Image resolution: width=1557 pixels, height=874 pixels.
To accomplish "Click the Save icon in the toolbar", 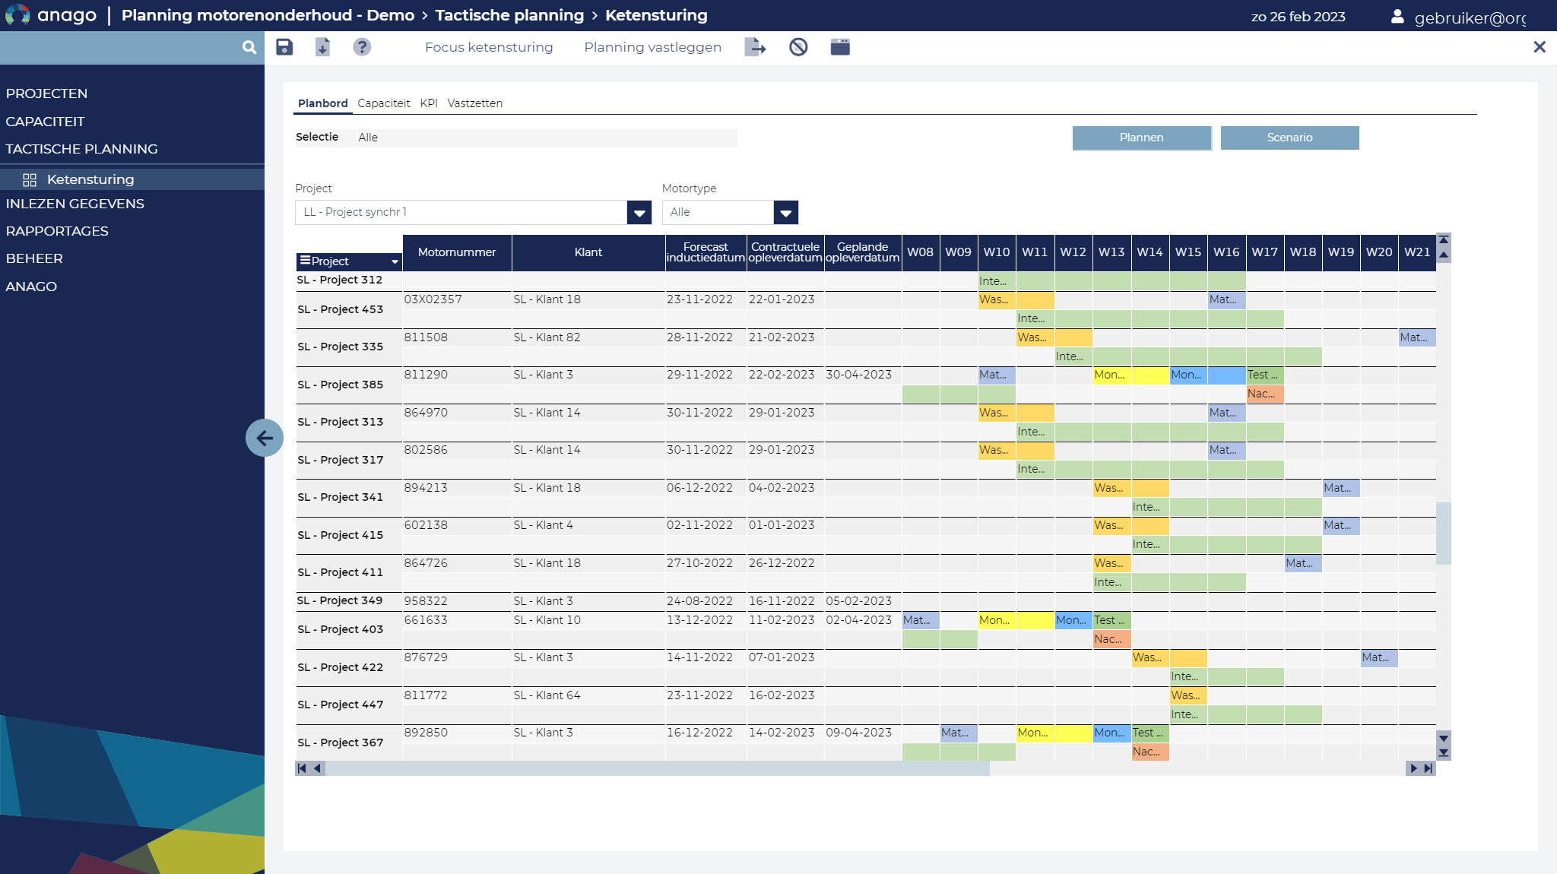I will (284, 46).
